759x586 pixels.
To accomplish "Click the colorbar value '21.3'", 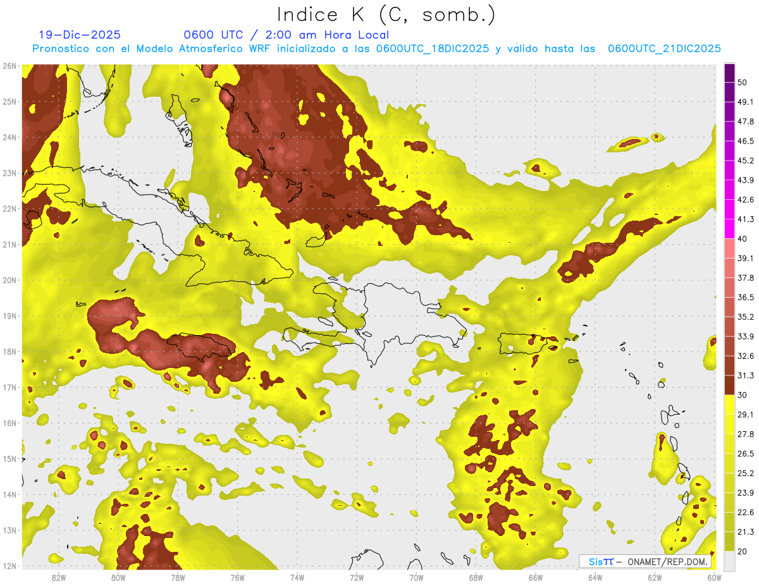I will pos(746,532).
